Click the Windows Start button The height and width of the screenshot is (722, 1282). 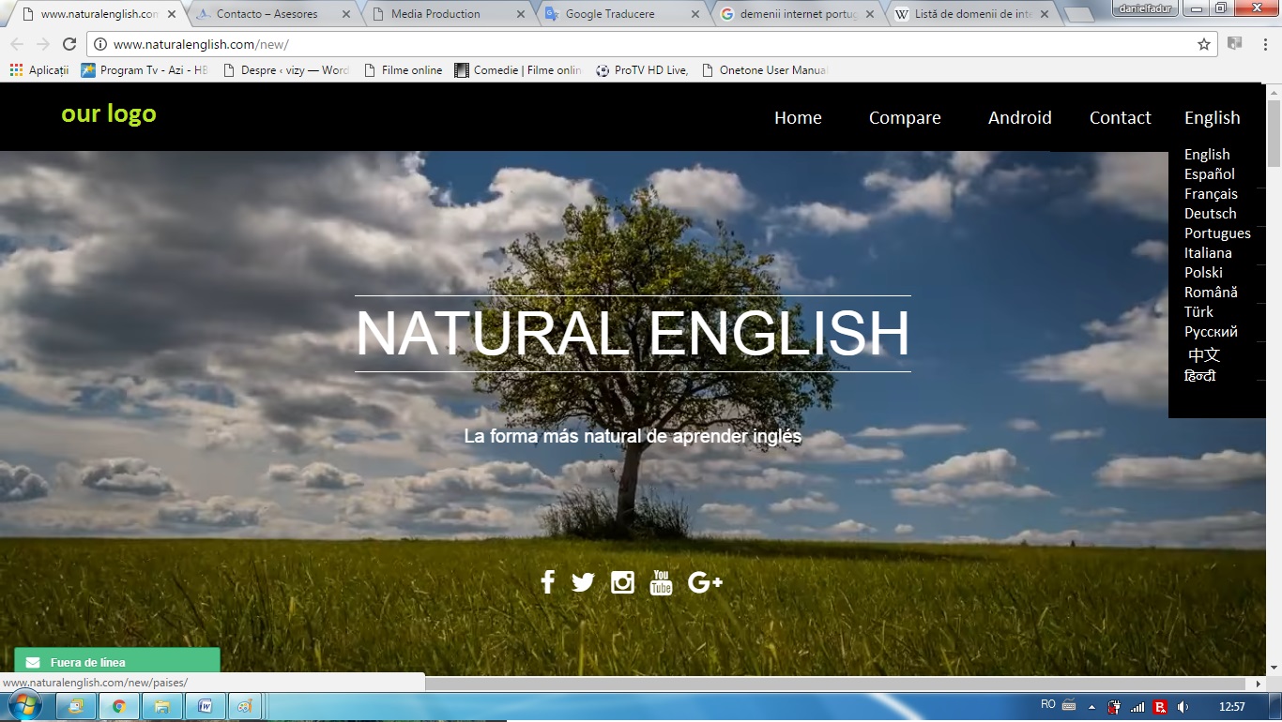point(24,705)
